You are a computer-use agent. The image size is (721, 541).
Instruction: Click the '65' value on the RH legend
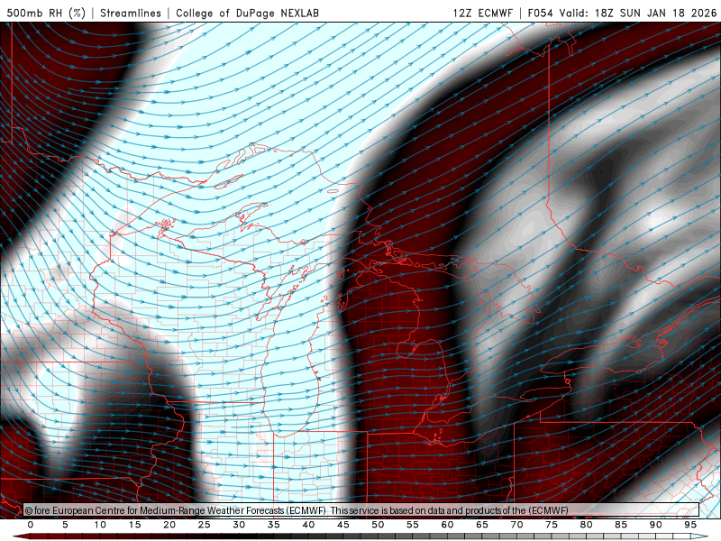pyautogui.click(x=482, y=525)
